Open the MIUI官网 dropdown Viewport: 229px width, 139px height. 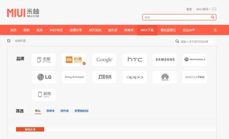pos(203,9)
